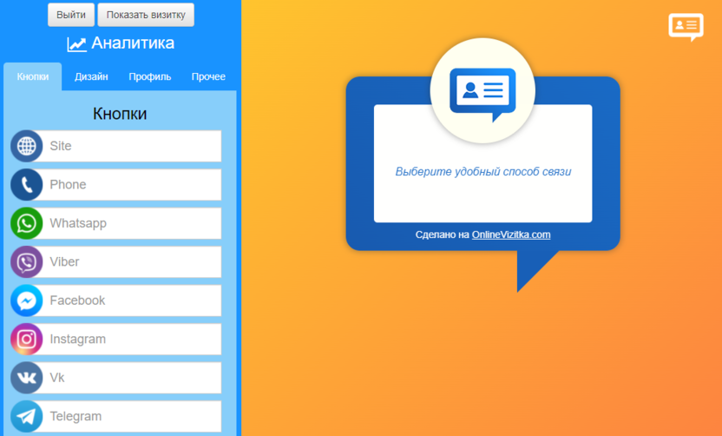
Task: Select the green Whatsapp icon
Action: pyautogui.click(x=27, y=223)
